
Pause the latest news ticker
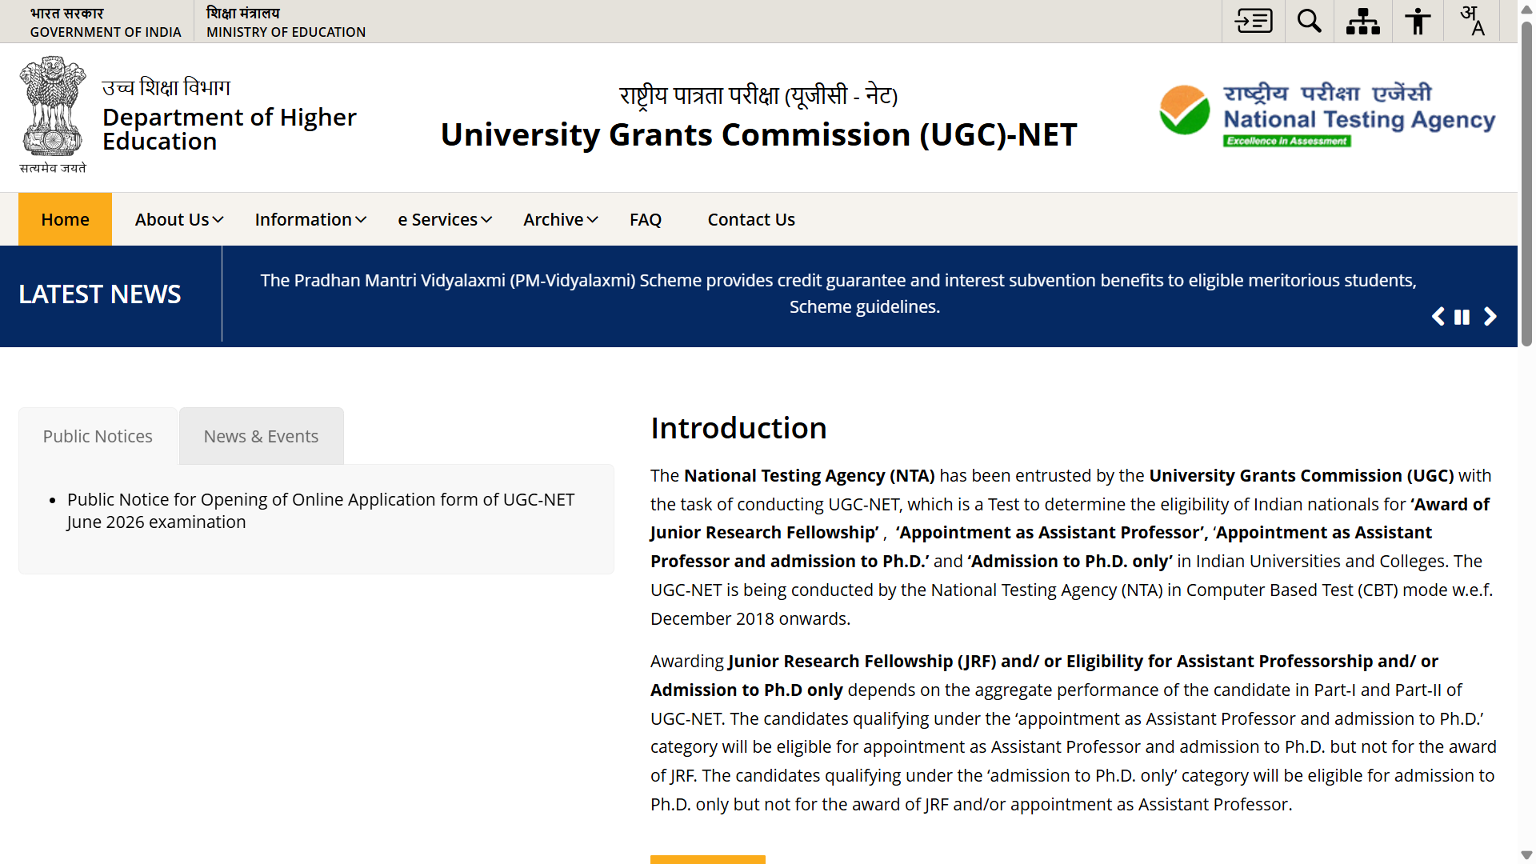(1462, 317)
